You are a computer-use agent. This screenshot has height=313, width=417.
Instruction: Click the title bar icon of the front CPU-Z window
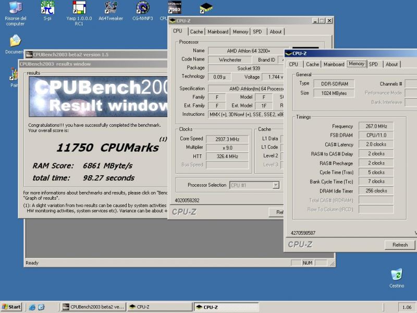pos(289,54)
